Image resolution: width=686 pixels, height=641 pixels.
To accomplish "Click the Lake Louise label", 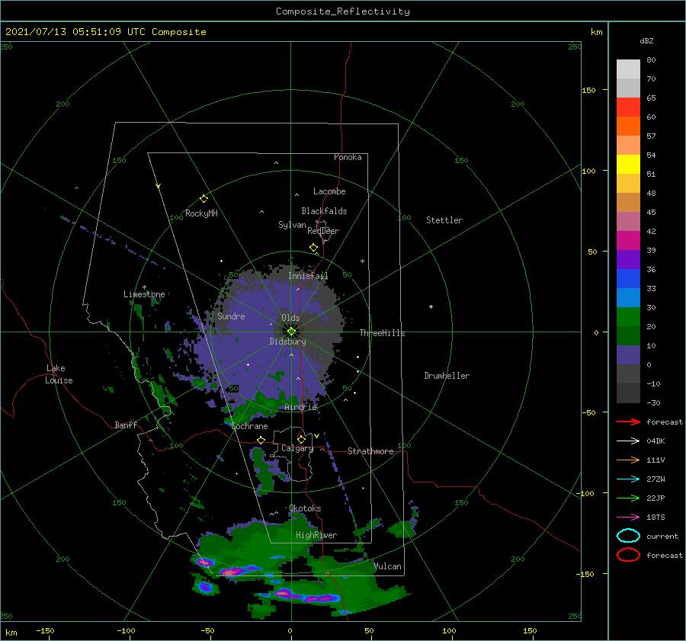I will click(59, 374).
